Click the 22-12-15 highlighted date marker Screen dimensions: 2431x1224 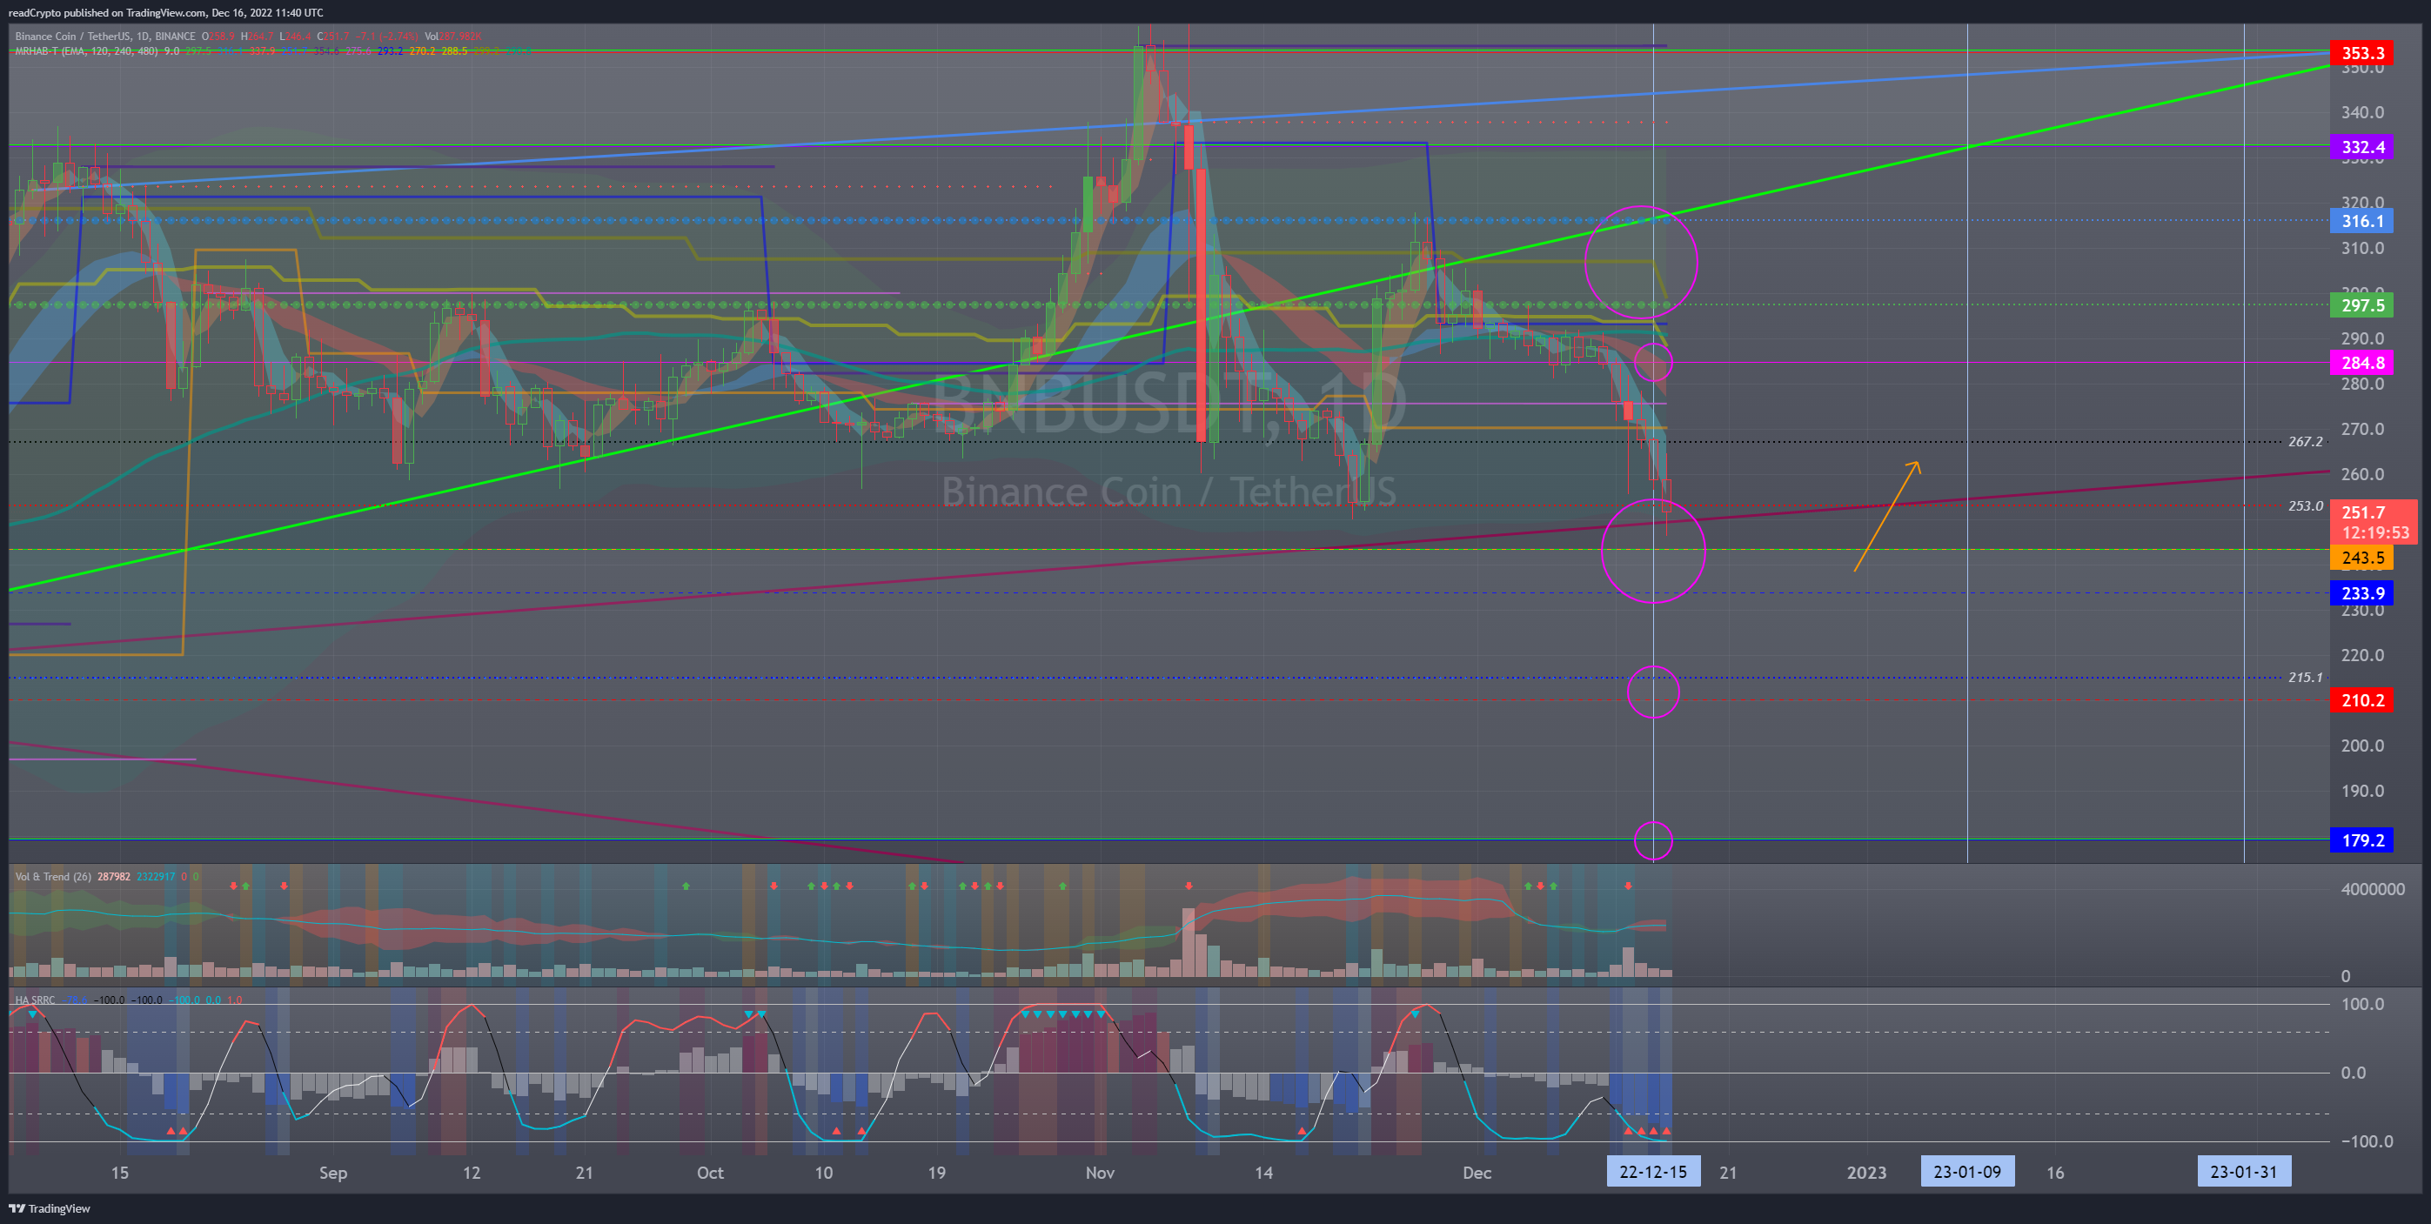[x=1652, y=1172]
